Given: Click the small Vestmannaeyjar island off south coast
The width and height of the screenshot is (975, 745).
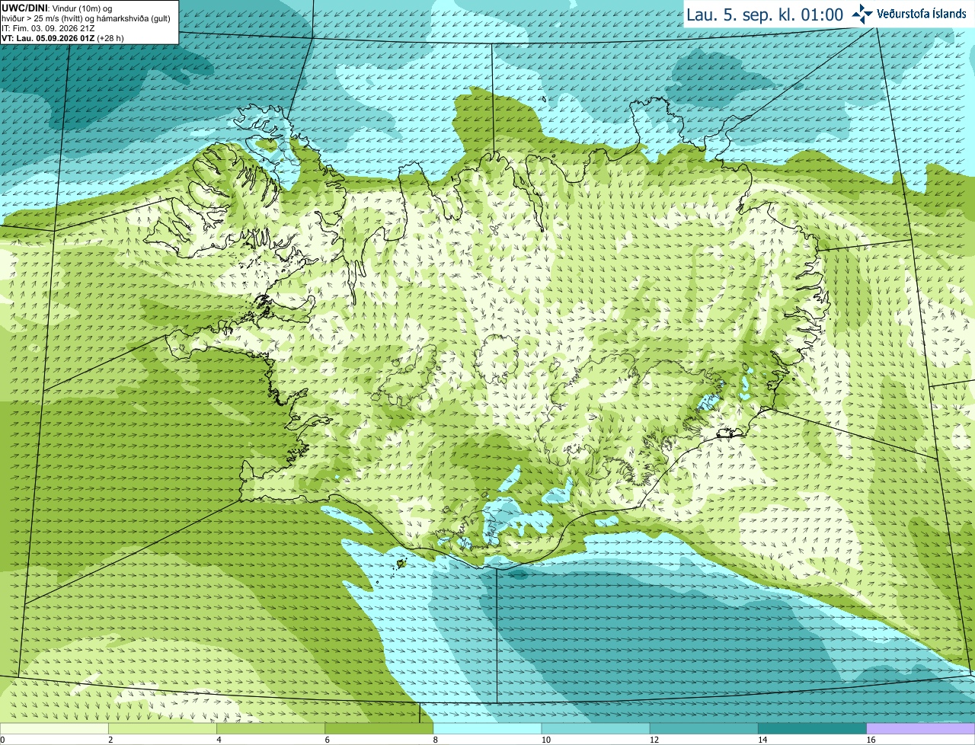Looking at the screenshot, I should pos(401,564).
